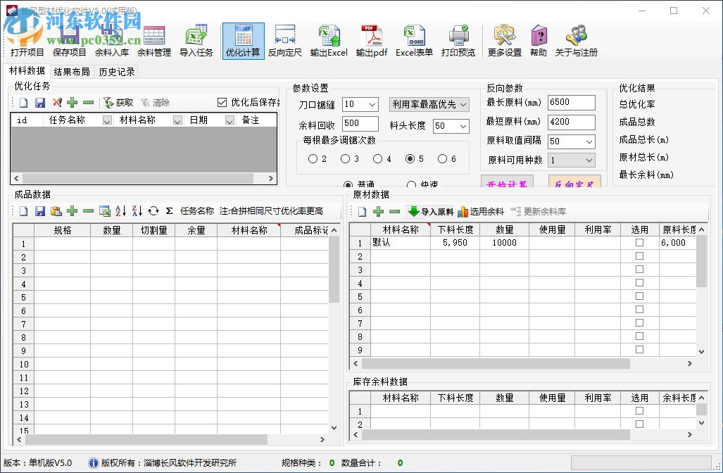Export results using 输出pdf icon

(371, 39)
